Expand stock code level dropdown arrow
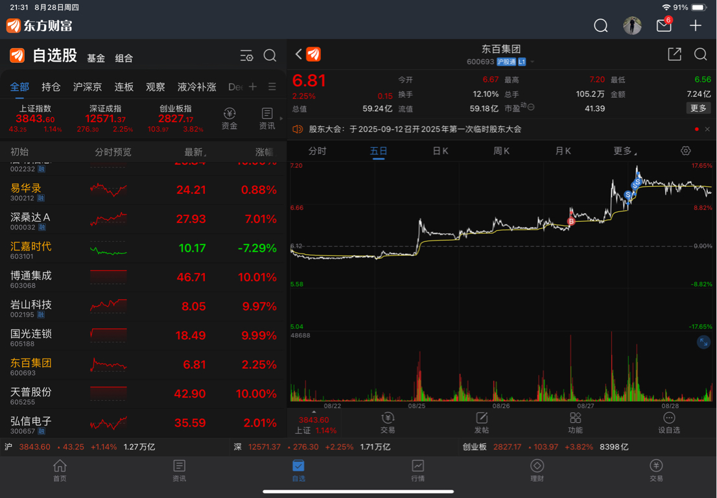Image resolution: width=717 pixels, height=498 pixels. (x=532, y=62)
